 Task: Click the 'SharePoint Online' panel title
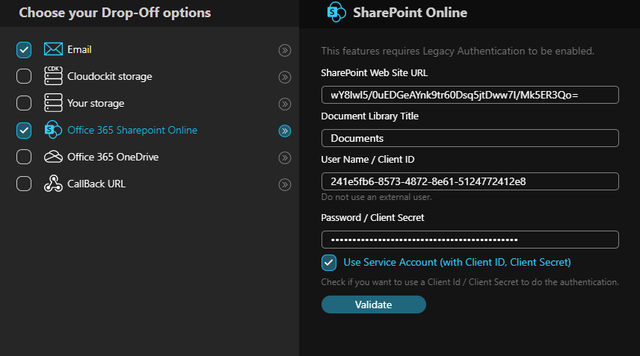410,13
